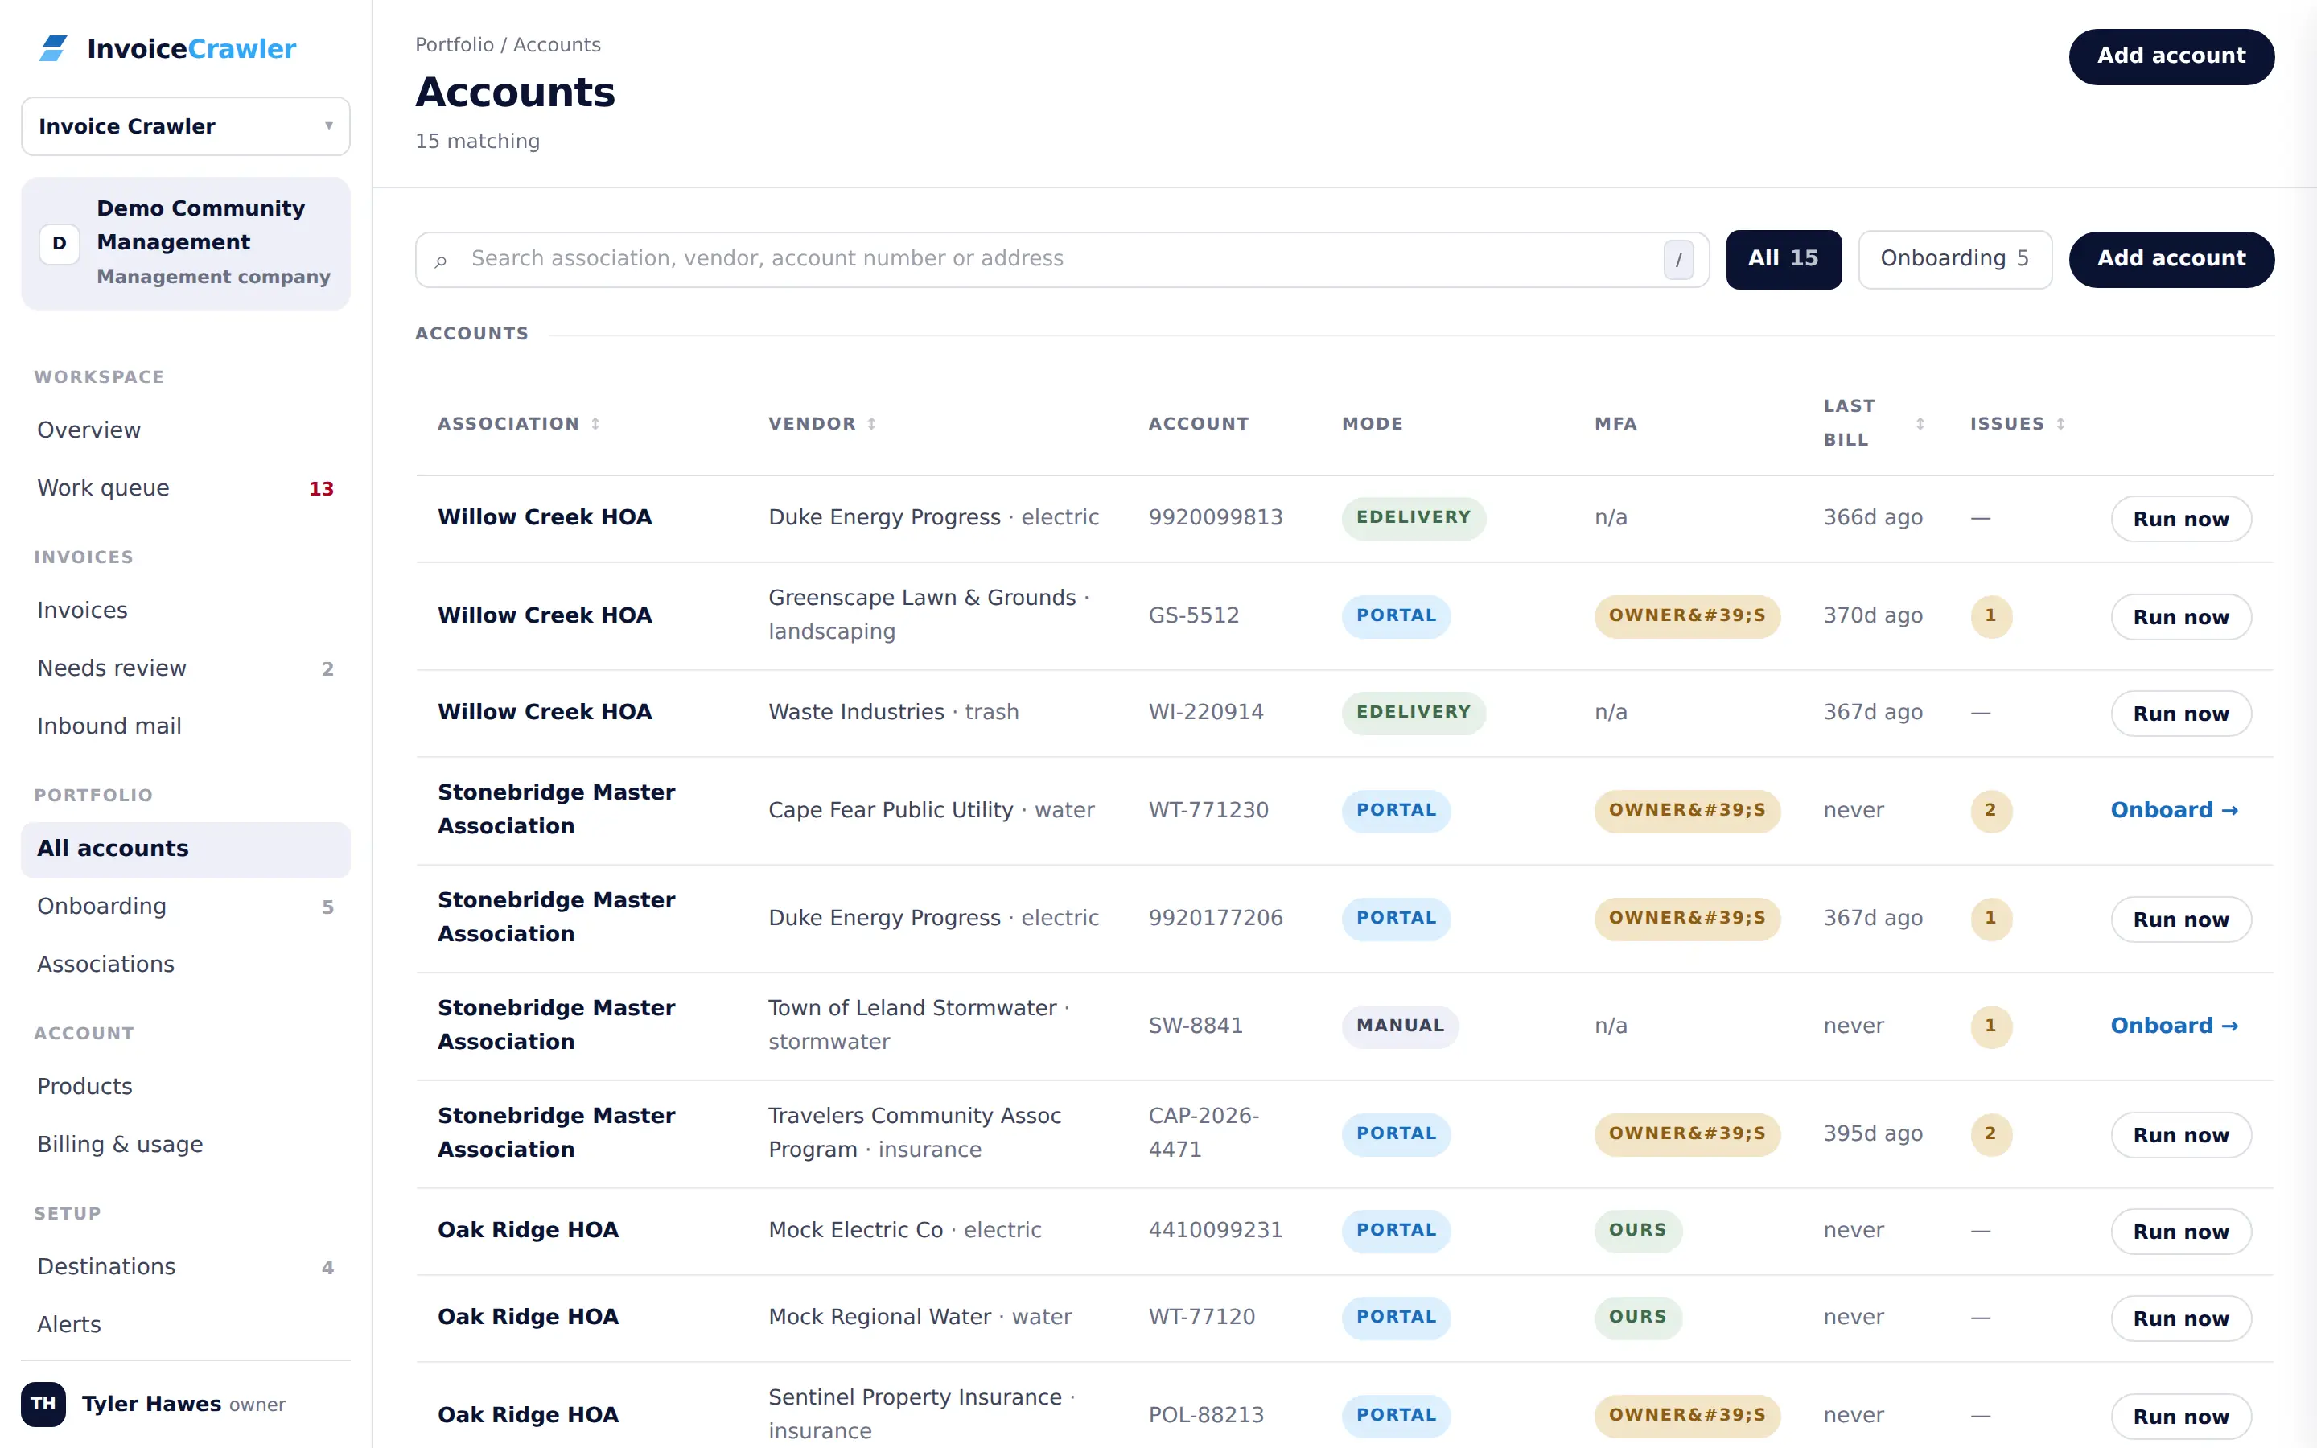This screenshot has width=2317, height=1448.
Task: Click issue badge 2 on Cape Fear Public Utility row
Action: 1990,810
